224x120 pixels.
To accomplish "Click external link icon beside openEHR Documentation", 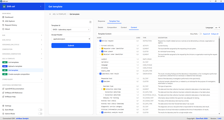I will pos(3,89).
